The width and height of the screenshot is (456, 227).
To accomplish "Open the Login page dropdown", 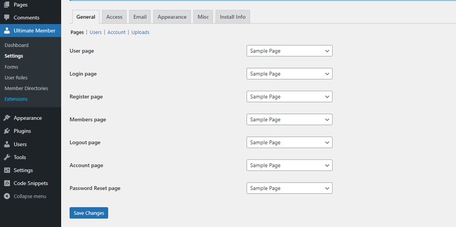I will [x=289, y=74].
